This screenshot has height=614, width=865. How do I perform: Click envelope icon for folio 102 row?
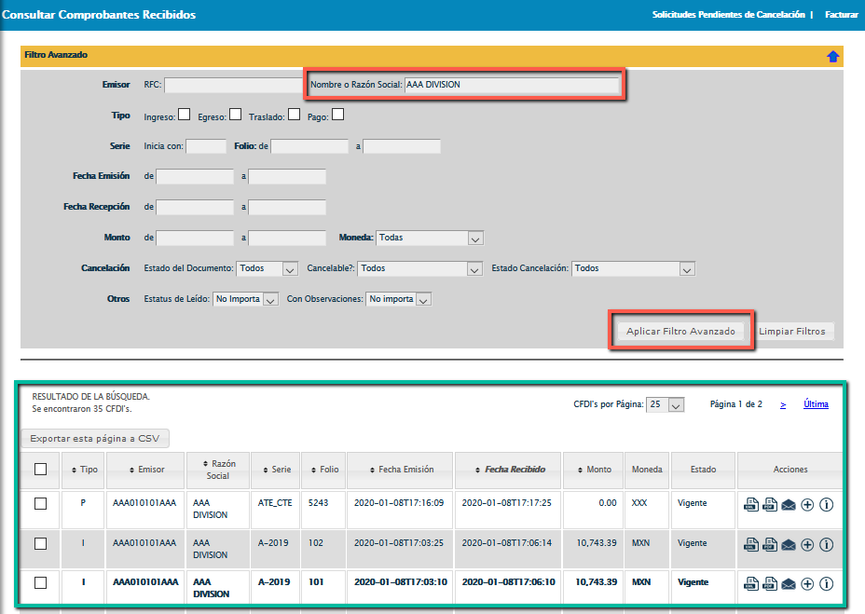tap(789, 545)
